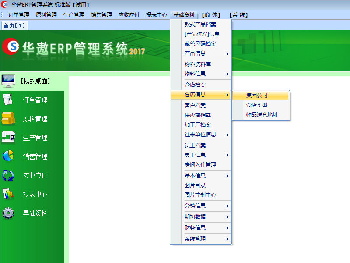Select 裁剪尺码档案 menu entry
The height and width of the screenshot is (263, 350).
pyautogui.click(x=201, y=43)
